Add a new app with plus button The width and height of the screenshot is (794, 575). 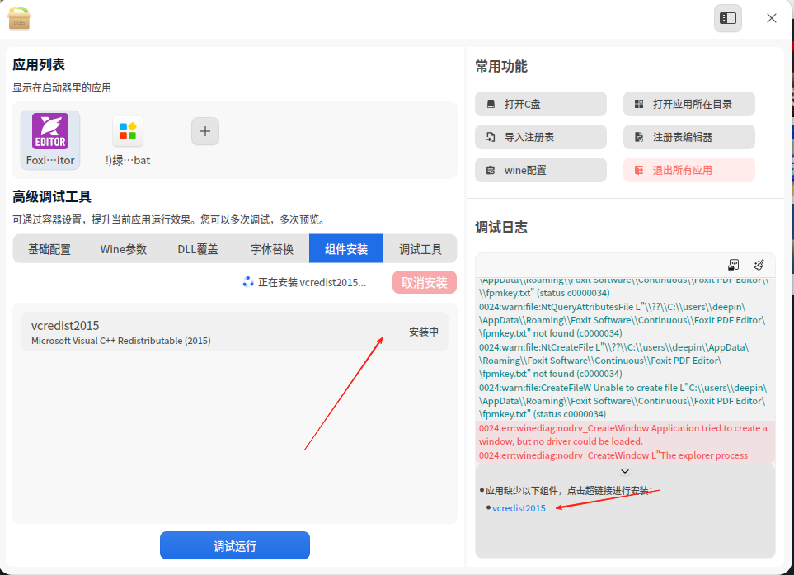(205, 131)
